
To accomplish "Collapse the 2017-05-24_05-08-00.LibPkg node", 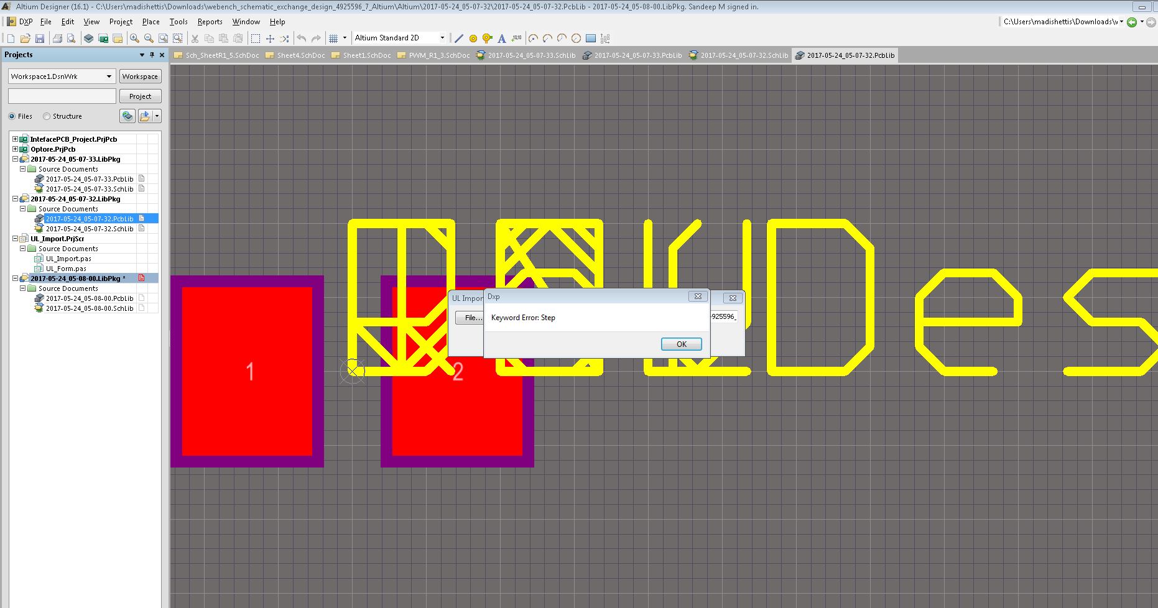I will [16, 279].
